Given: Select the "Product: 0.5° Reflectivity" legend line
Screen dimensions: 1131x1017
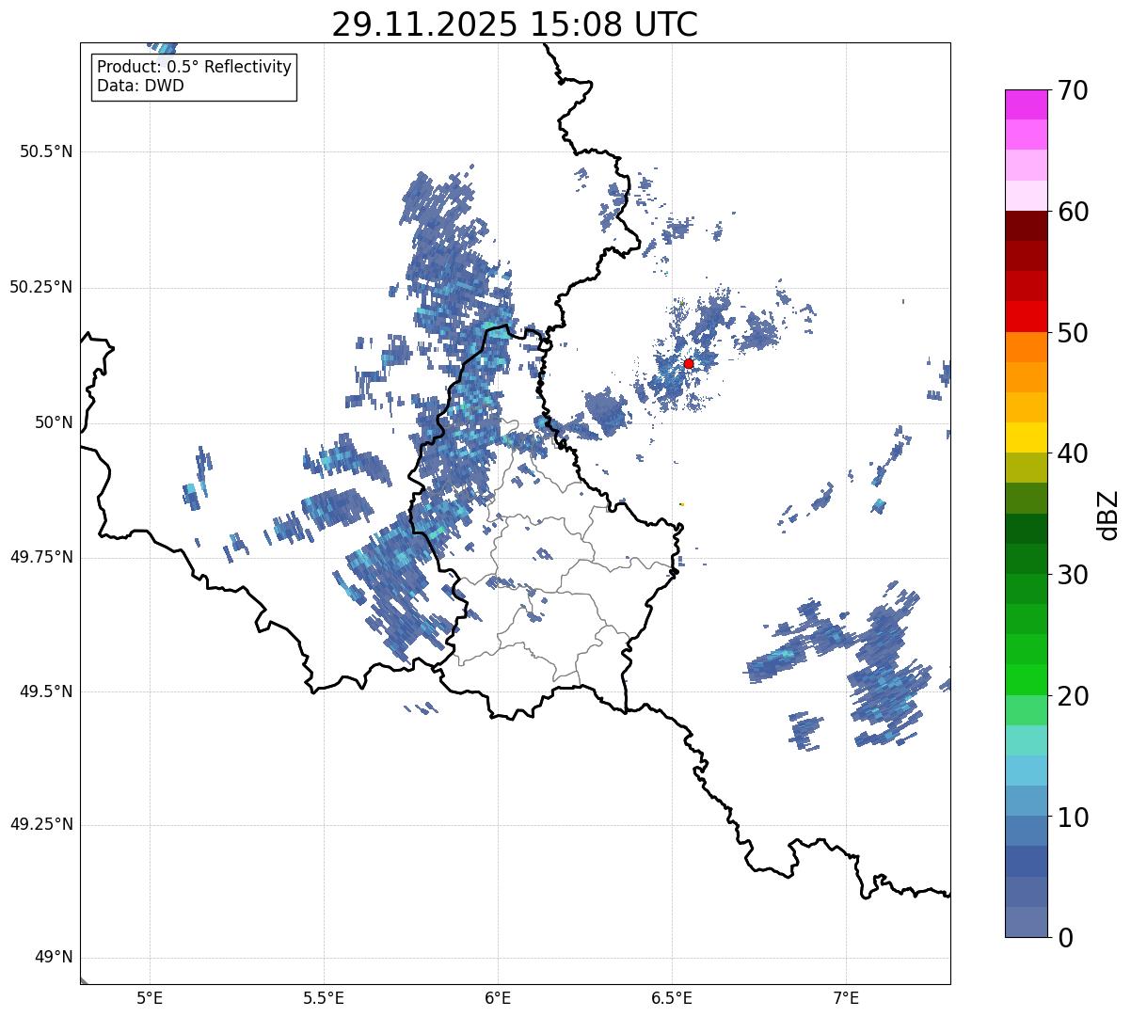Looking at the screenshot, I should click(x=194, y=68).
